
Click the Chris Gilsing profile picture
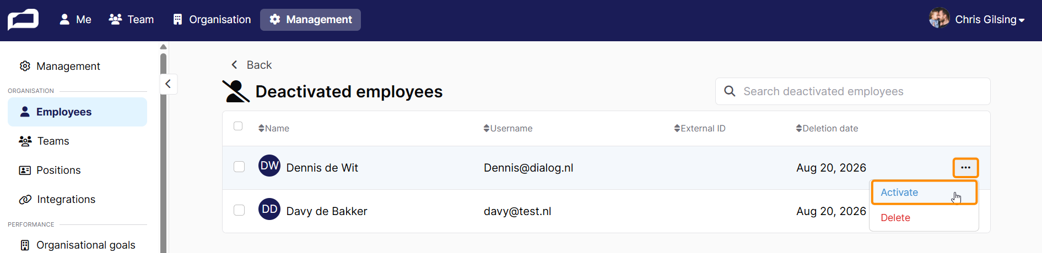pos(939,18)
